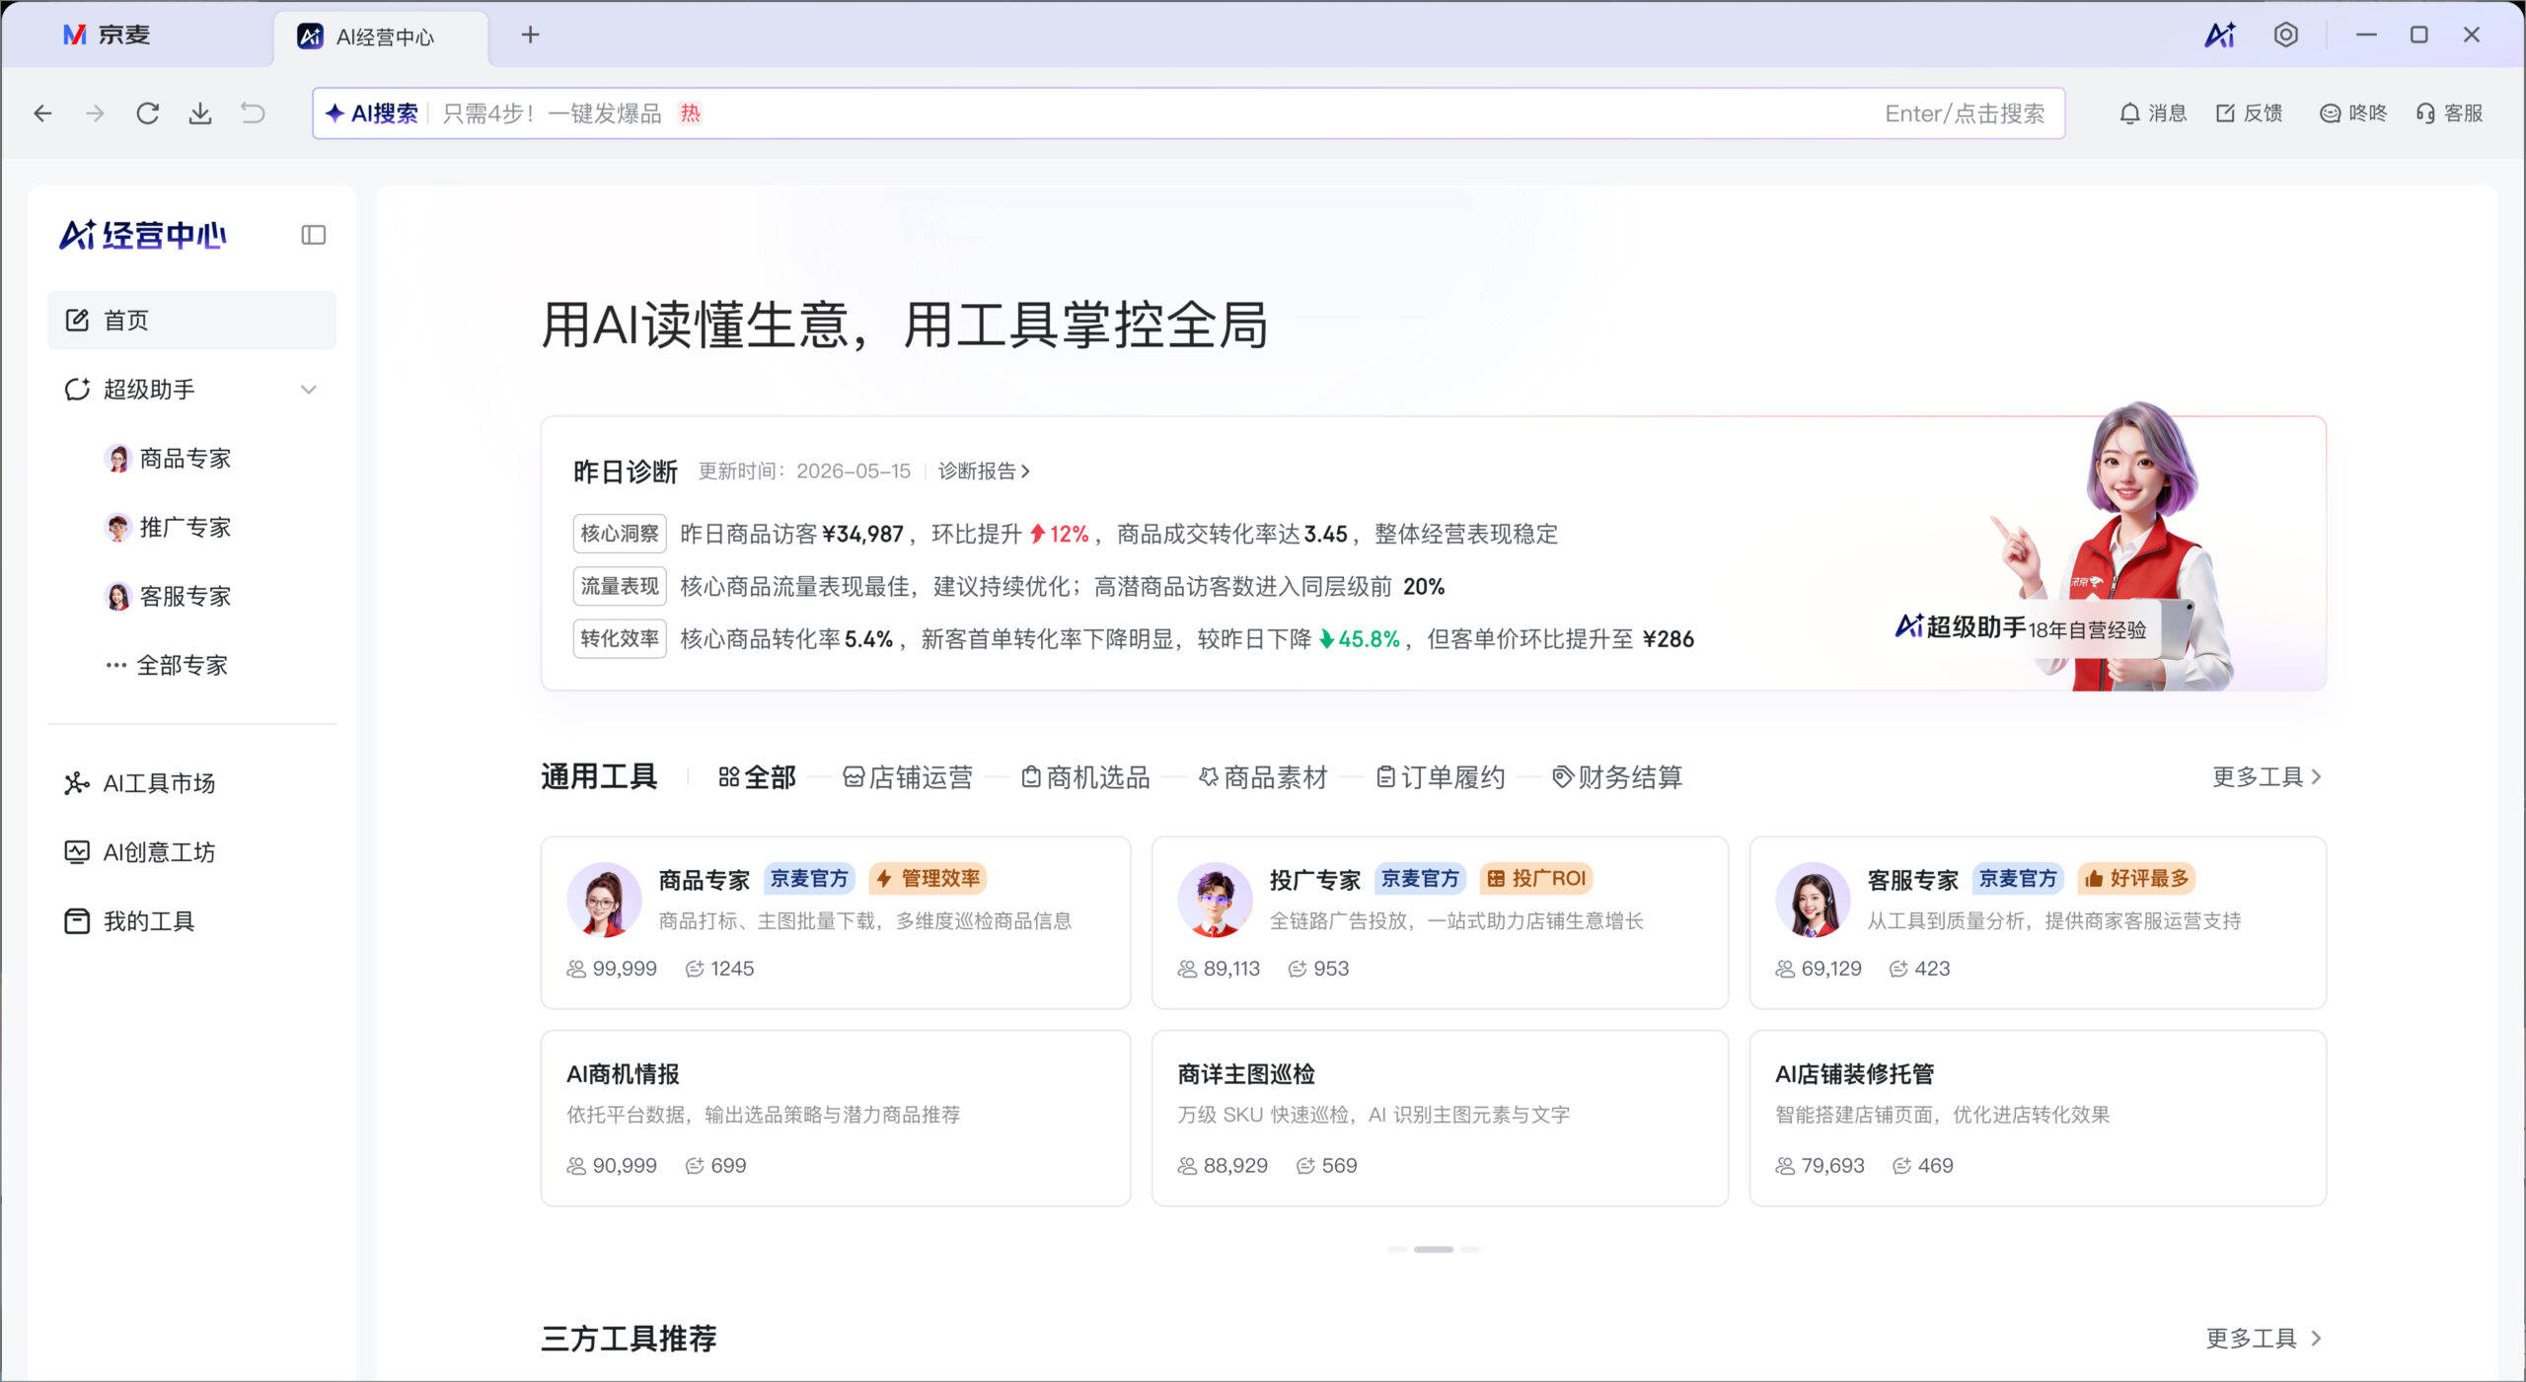Switch to 财务结算 tab

click(x=1617, y=777)
